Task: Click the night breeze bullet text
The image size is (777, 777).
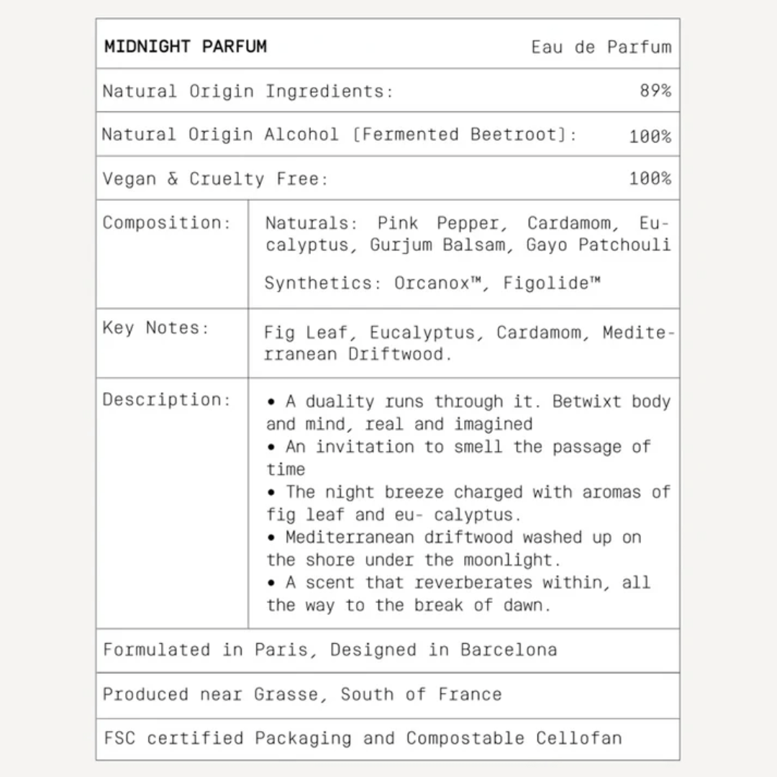Action: [x=467, y=503]
